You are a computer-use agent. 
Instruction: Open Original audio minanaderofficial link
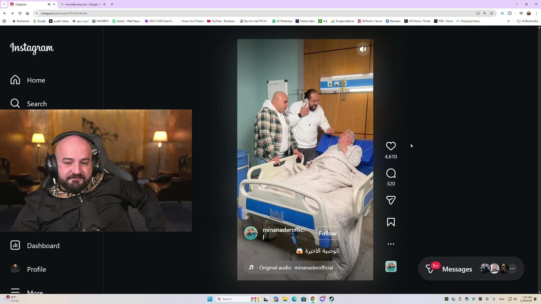point(291,268)
